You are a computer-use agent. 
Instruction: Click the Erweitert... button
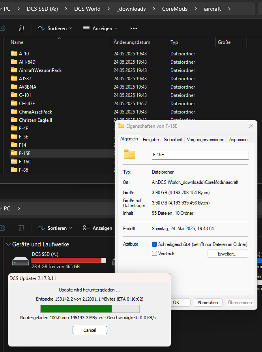[228, 254]
